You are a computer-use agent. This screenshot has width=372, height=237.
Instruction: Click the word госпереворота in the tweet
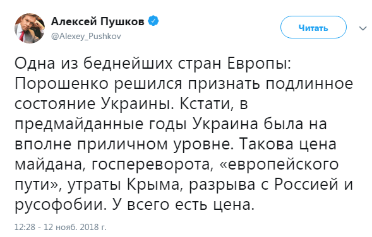click(151, 165)
